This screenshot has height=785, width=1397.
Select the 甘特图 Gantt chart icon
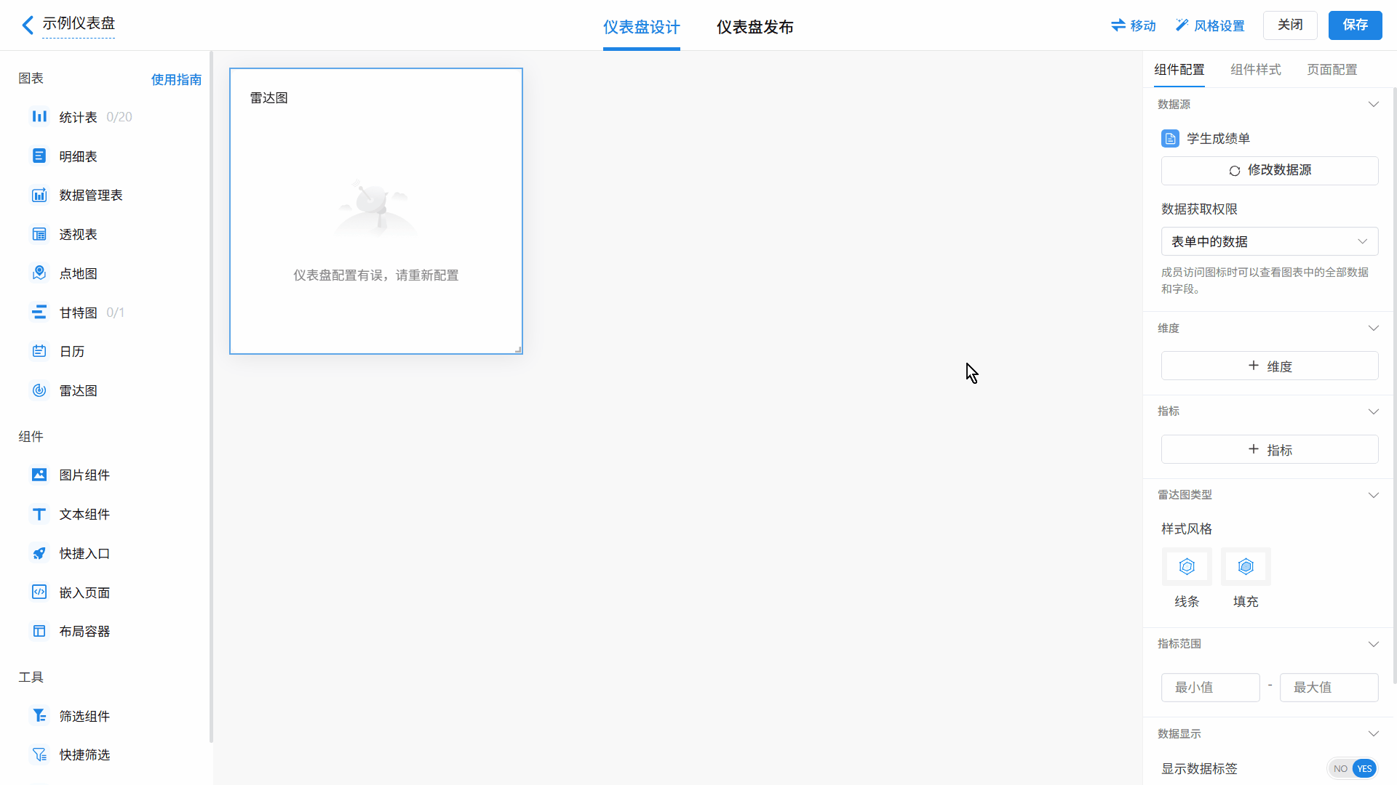39,313
